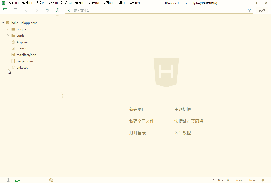This screenshot has width=271, height=183.
Task: Open the 帮助(Y) menu
Action: coord(135,3)
